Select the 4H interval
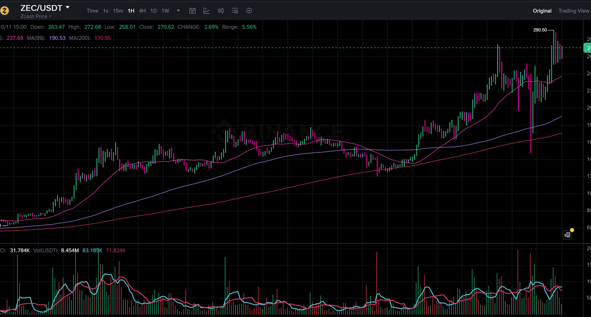Image resolution: width=591 pixels, height=317 pixels. [x=141, y=10]
